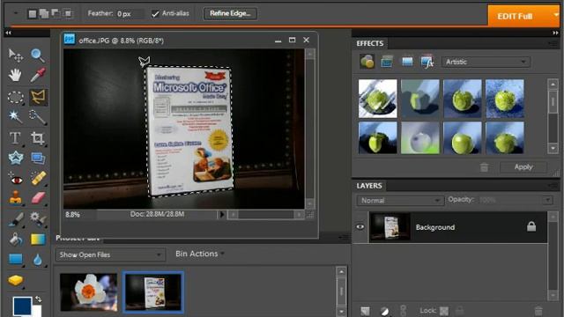Viewport: 564px width, 317px height.
Task: Select the Move tool
Action: pos(16,55)
